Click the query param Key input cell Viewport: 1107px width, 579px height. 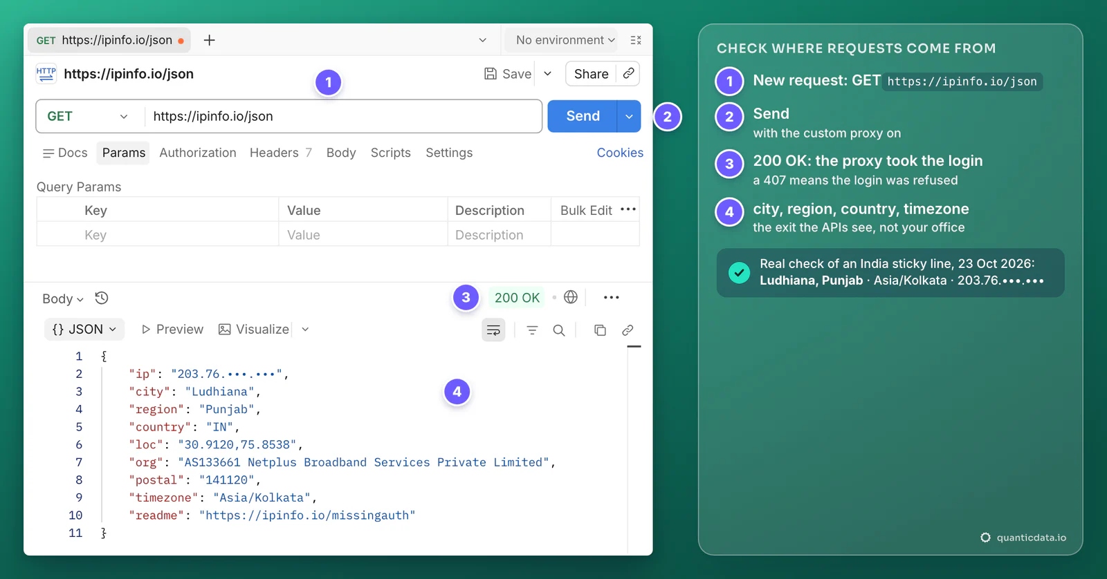pyautogui.click(x=158, y=235)
